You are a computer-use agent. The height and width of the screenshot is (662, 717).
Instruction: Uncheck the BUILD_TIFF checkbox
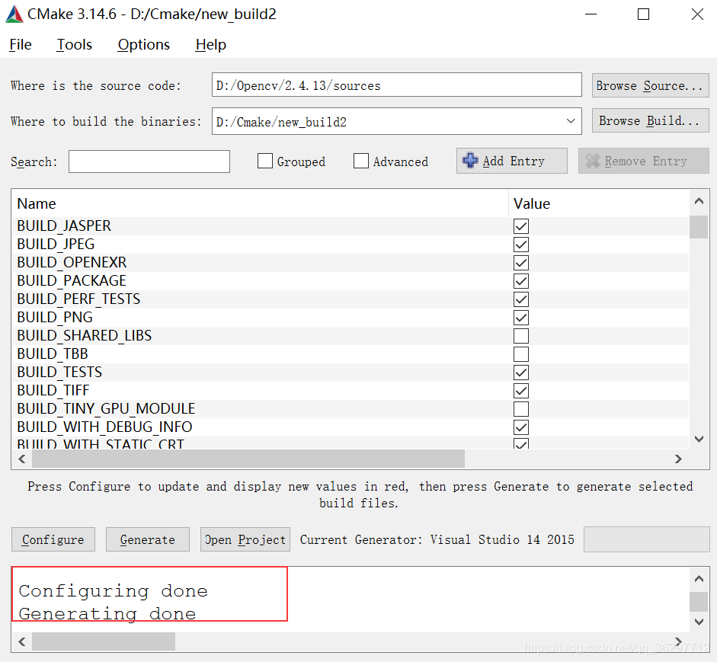click(521, 391)
